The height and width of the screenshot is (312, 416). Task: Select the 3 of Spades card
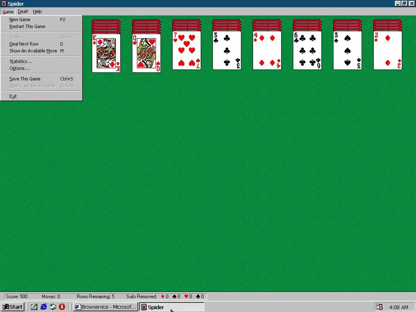(x=347, y=50)
